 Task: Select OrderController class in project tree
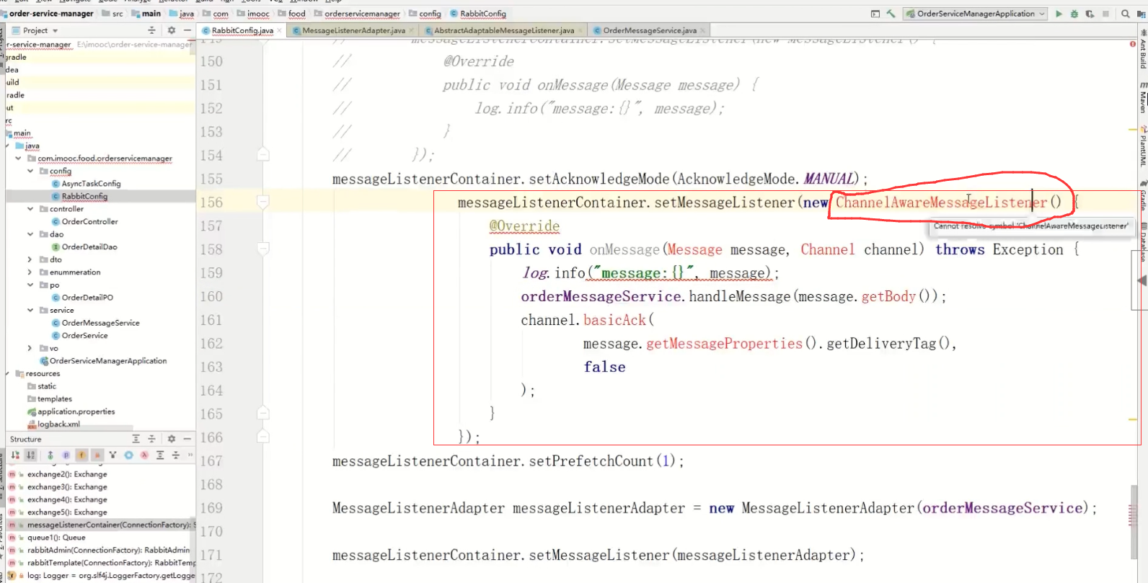[89, 221]
